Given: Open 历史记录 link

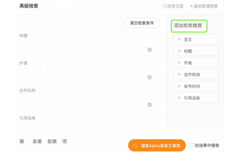Looking at the screenshot, I should [175, 6].
